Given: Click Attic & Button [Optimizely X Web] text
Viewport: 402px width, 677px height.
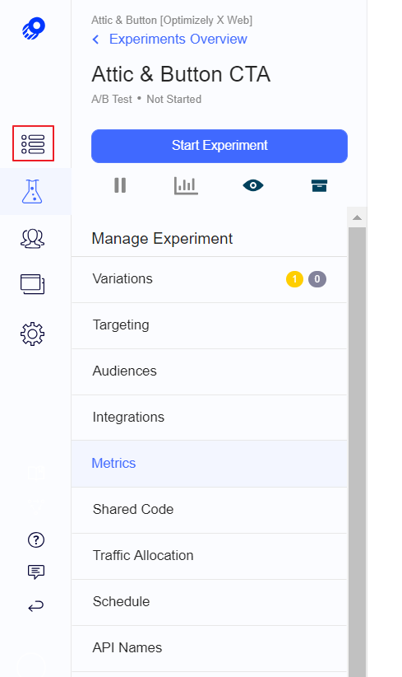Looking at the screenshot, I should point(172,21).
